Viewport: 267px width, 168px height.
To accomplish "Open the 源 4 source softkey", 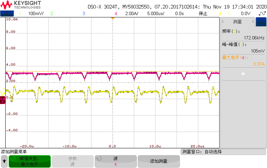I will [x=116, y=161].
